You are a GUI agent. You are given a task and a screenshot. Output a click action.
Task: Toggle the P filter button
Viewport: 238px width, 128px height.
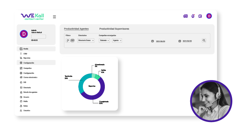coord(68,41)
